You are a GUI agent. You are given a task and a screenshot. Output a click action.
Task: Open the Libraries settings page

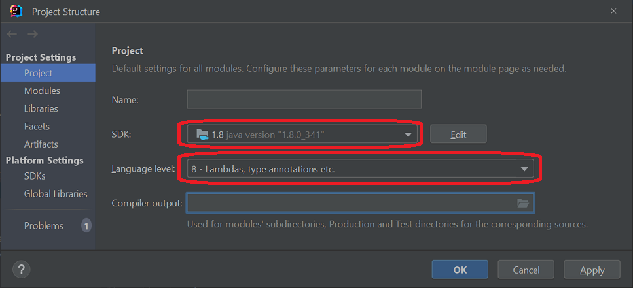(x=41, y=108)
